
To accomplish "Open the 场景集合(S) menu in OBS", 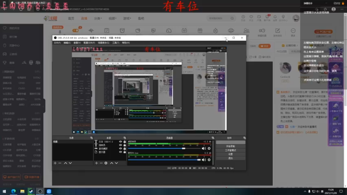I will coord(104,42).
